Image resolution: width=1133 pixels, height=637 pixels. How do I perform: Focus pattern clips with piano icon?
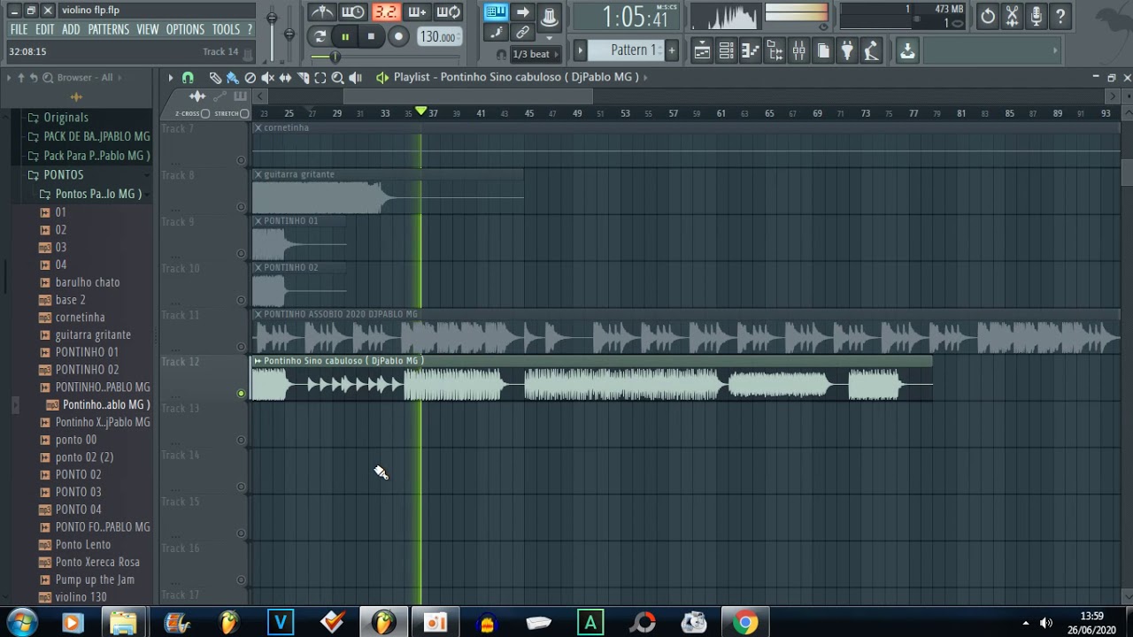click(x=240, y=96)
